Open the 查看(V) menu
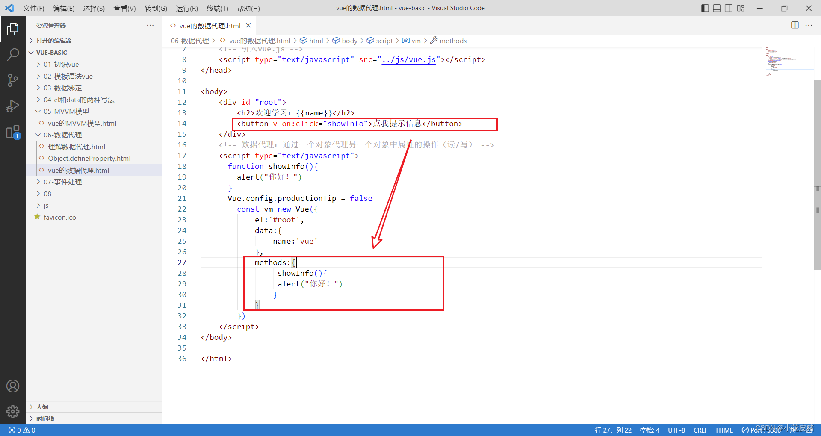 tap(124, 8)
